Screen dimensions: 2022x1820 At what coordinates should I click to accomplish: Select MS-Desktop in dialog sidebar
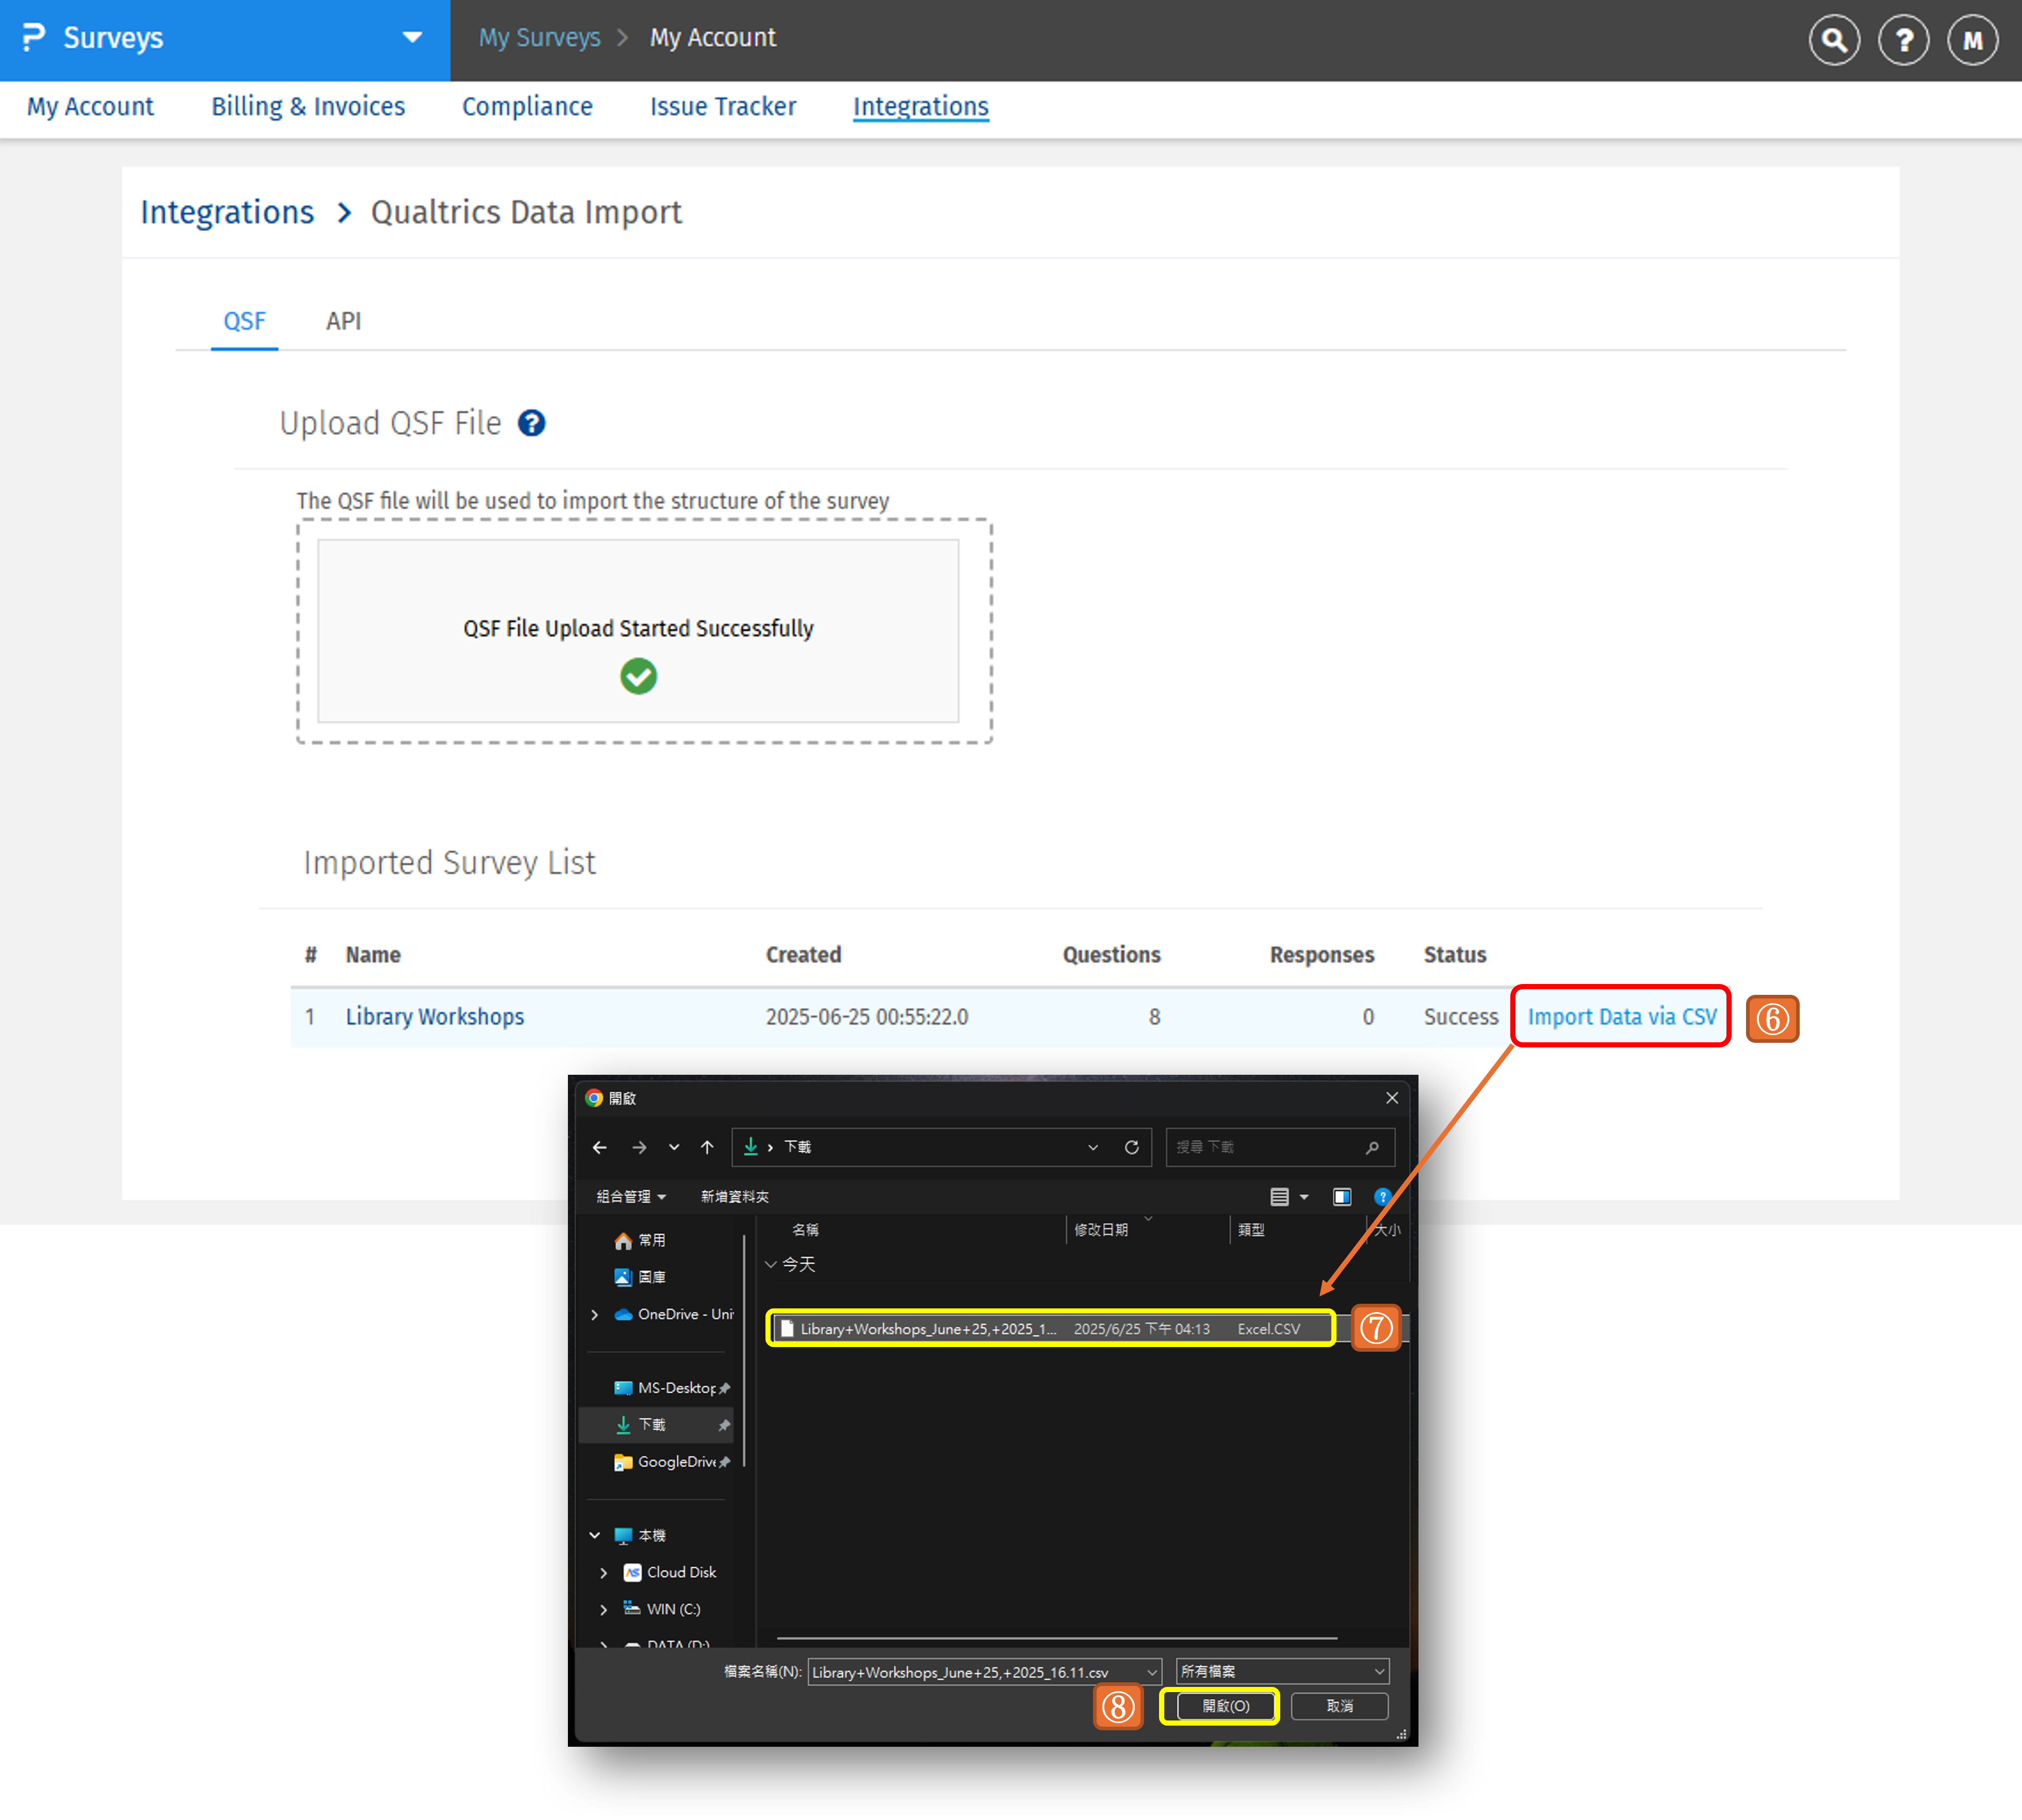[x=671, y=1388]
